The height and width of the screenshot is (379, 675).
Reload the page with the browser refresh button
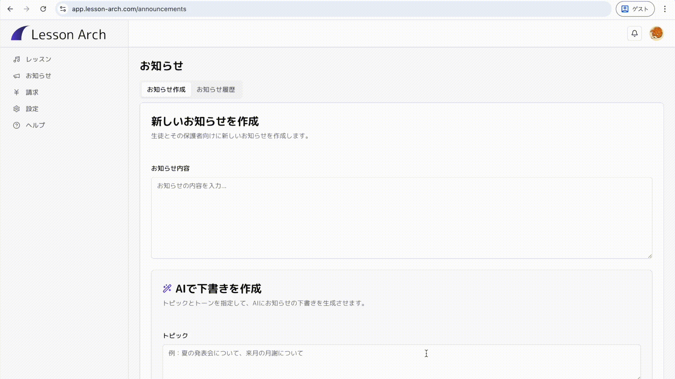43,9
